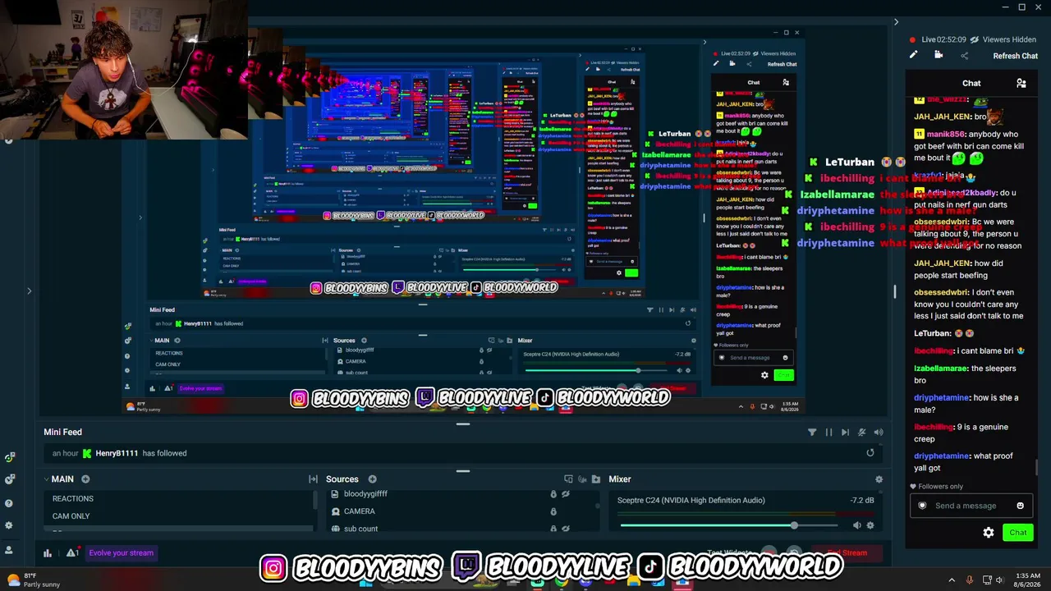Open Mixer settings gear in Mixer header
Viewport: 1051px width, 591px height.
pyautogui.click(x=879, y=479)
